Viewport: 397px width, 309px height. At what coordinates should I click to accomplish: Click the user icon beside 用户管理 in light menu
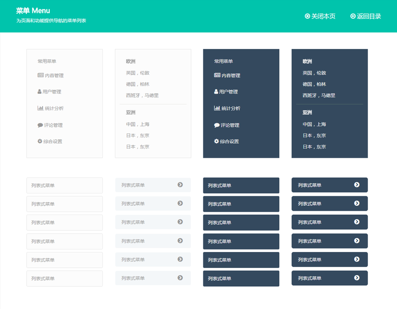click(x=40, y=92)
